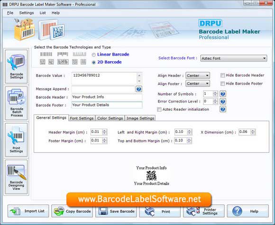Open the Settings menu
275x225 pixels.
(x=27, y=13)
